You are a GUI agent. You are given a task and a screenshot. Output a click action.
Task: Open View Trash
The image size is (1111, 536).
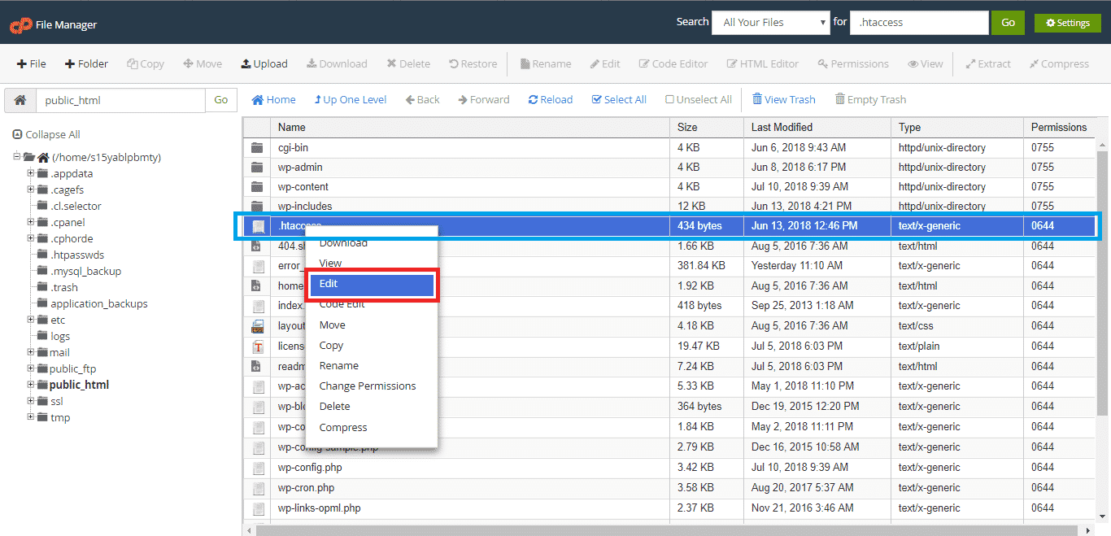(x=783, y=99)
